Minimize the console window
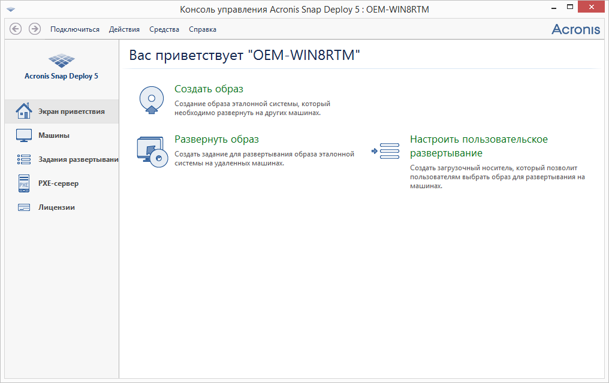Screen dimensions: 609x383 pyautogui.click(x=553, y=8)
